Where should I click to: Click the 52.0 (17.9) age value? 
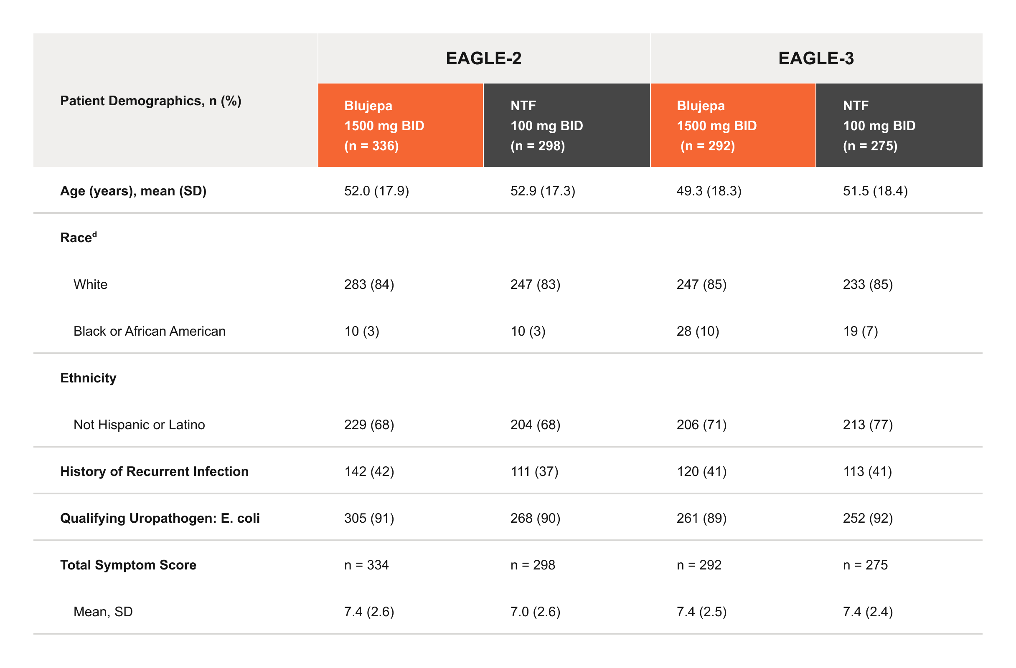(x=377, y=191)
